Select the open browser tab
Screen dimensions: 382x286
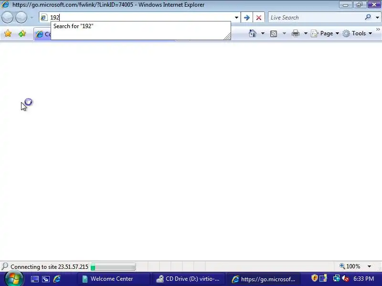coord(42,34)
